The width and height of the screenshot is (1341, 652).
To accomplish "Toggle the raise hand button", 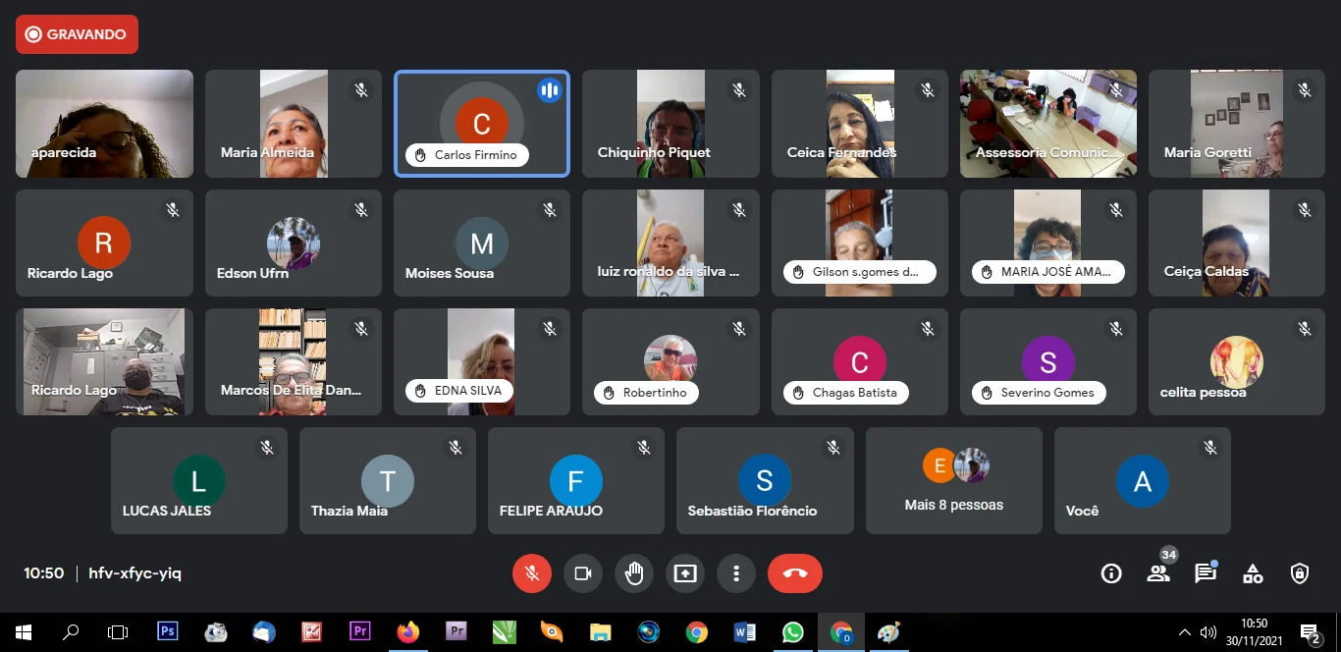I will pos(634,573).
